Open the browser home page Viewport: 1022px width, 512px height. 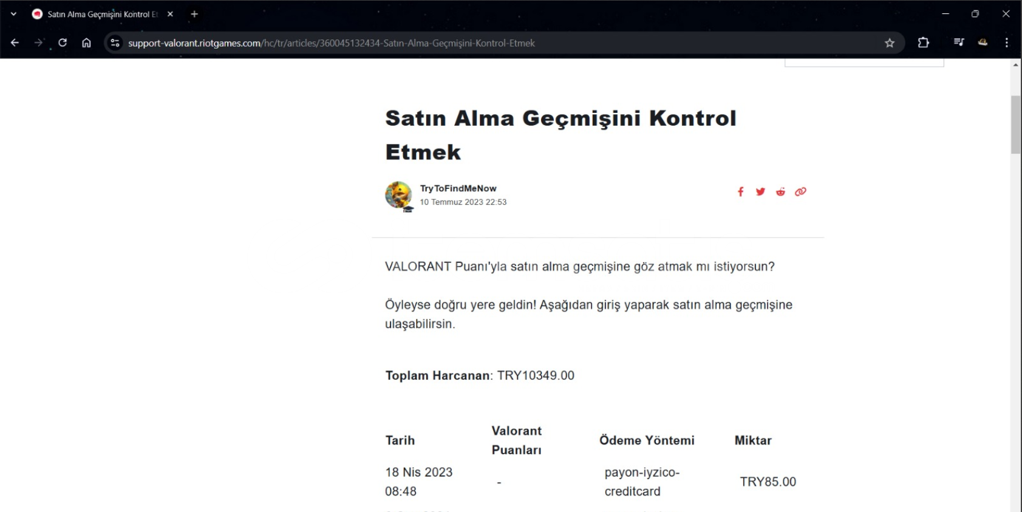(86, 43)
